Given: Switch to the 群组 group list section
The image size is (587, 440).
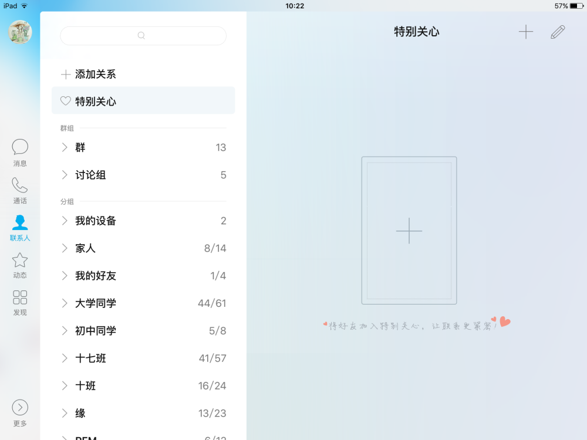Looking at the screenshot, I should point(67,127).
